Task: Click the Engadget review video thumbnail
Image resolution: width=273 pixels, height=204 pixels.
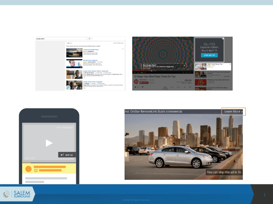Action: [74, 85]
